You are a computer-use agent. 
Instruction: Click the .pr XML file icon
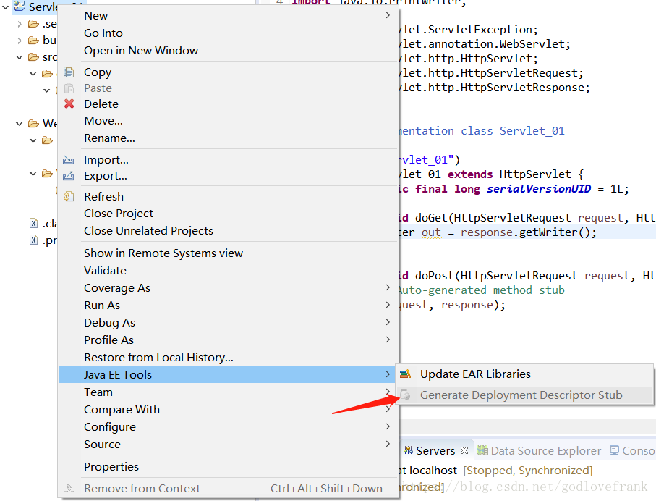[x=33, y=240]
